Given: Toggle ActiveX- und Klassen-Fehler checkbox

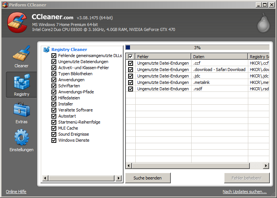Looking at the screenshot, I should point(54,68).
